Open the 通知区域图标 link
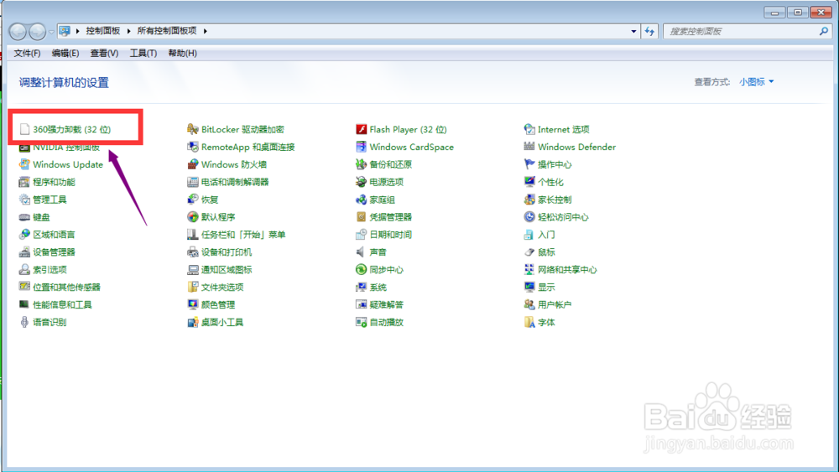Viewport: 839px width, 472px height. tap(227, 270)
